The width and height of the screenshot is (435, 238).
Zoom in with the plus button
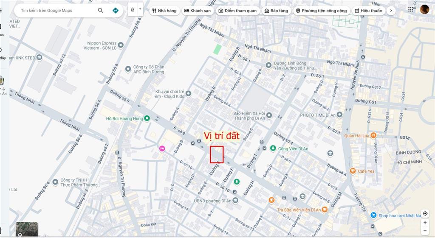point(425,223)
